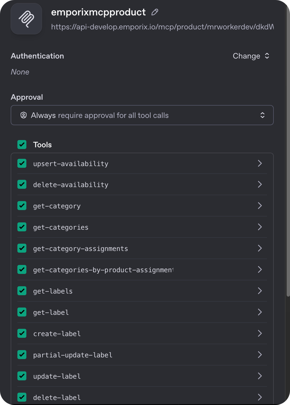Screen dimensions: 290x405
Task: Select the update-label tool name
Action: pyautogui.click(x=57, y=376)
